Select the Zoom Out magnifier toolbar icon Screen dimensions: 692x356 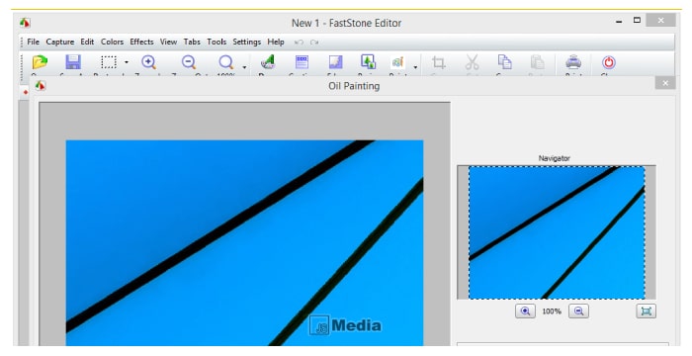coord(189,62)
